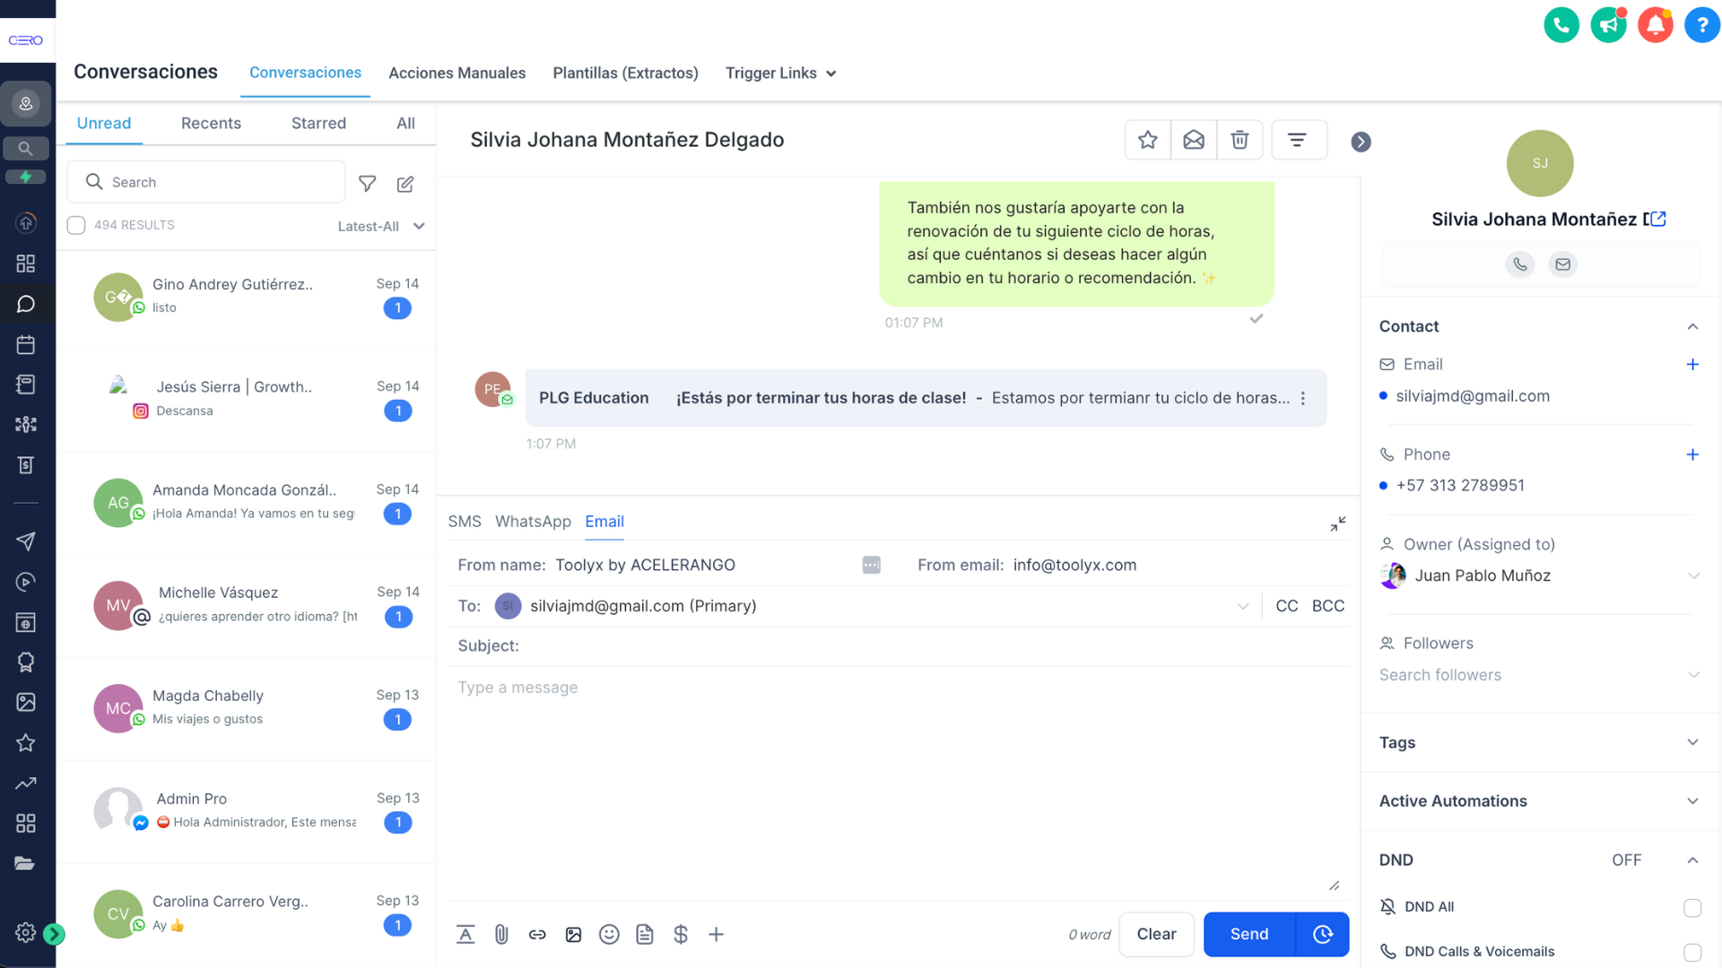Click into the Subject field
The image size is (1722, 968).
(897, 646)
